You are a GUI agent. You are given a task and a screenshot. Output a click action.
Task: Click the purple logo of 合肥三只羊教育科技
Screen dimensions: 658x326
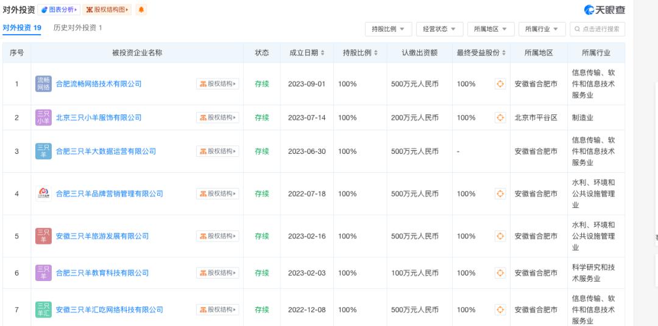tap(44, 273)
